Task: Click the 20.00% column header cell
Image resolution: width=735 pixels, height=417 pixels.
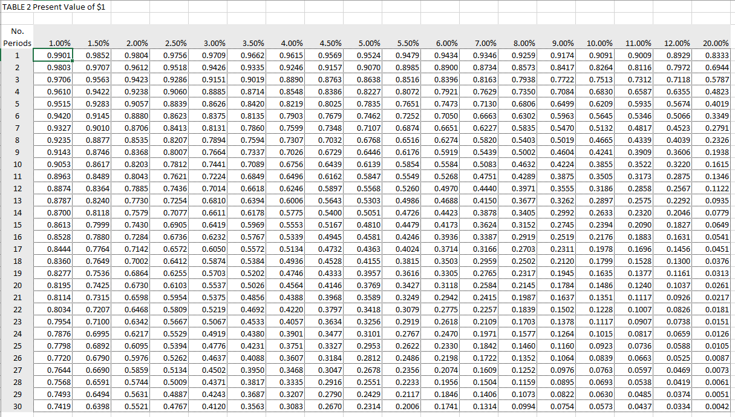Action: click(716, 43)
